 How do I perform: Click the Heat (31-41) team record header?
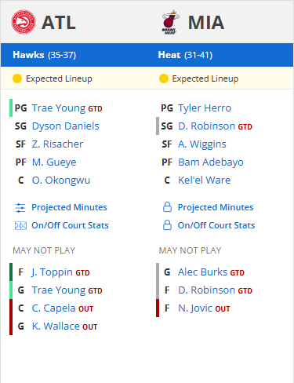[185, 55]
